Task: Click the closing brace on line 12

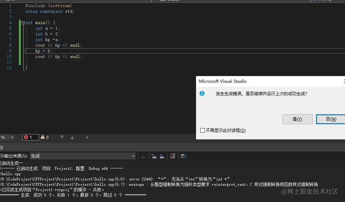Action: coord(26,68)
